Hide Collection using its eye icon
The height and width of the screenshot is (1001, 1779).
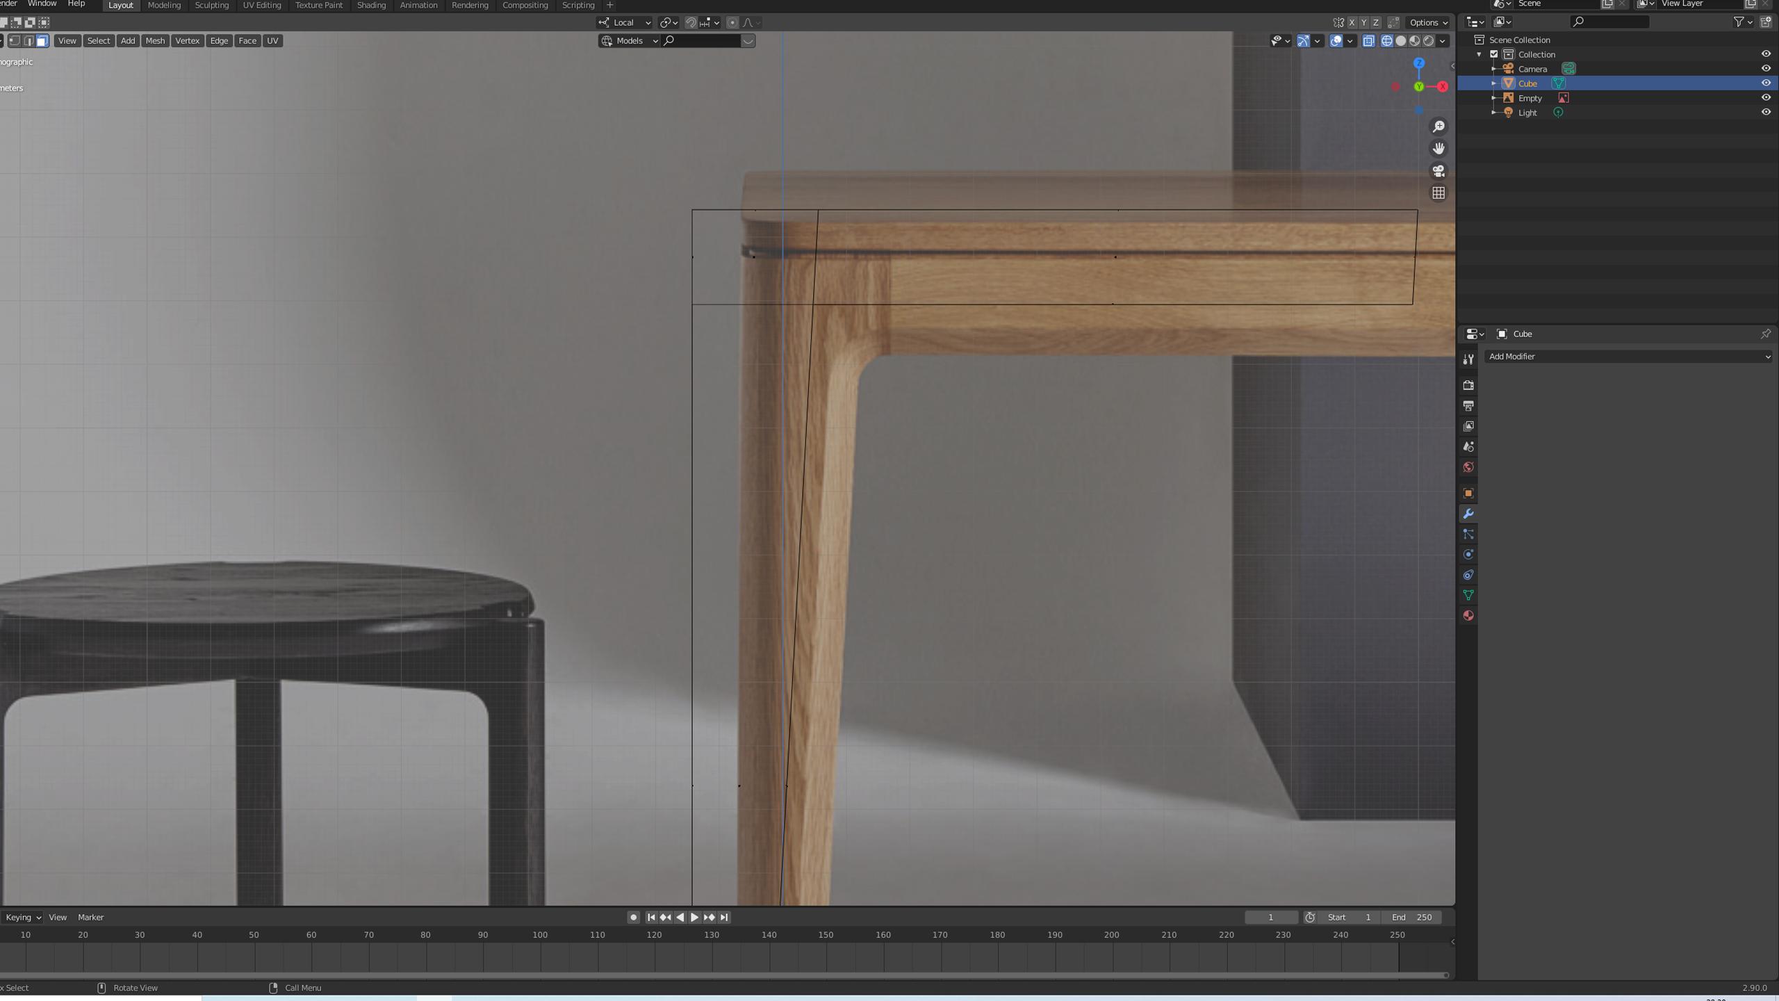[1766, 54]
